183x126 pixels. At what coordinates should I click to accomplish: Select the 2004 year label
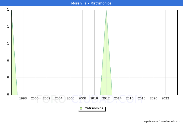[x=59, y=98]
